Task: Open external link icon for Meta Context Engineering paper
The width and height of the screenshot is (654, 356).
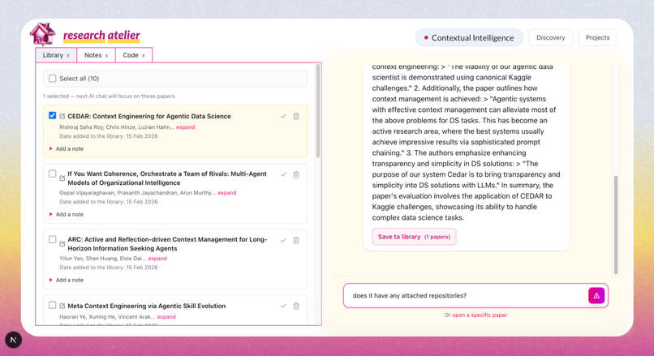Action: (62, 306)
